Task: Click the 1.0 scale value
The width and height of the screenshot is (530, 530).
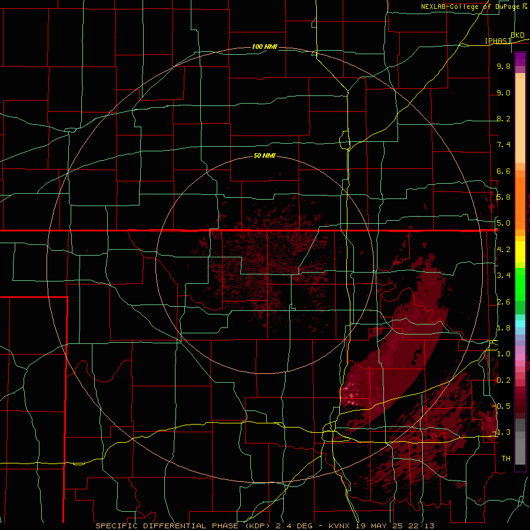Action: pos(503,354)
